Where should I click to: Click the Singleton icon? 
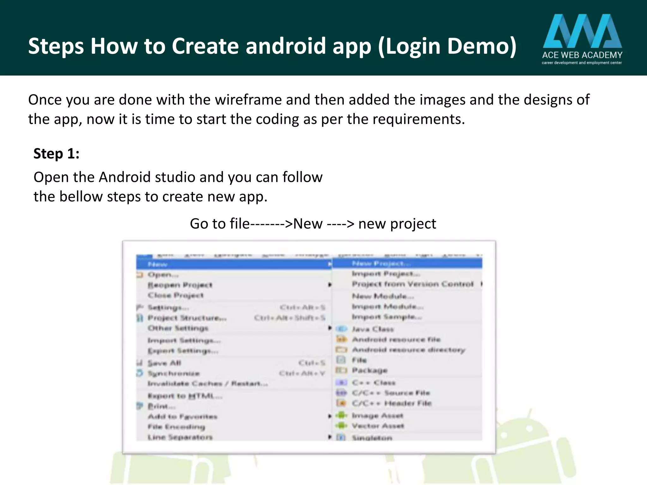341,438
